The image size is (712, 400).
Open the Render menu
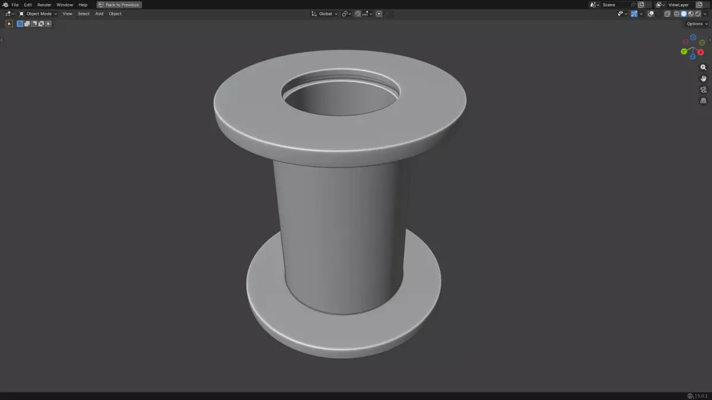[44, 5]
